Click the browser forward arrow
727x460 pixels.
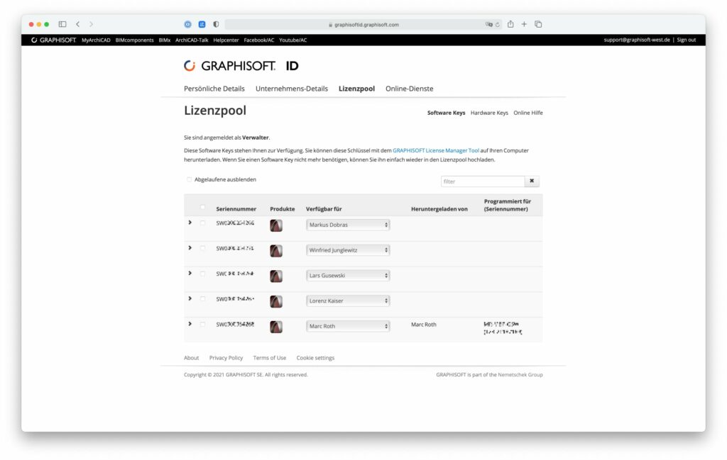pyautogui.click(x=92, y=24)
